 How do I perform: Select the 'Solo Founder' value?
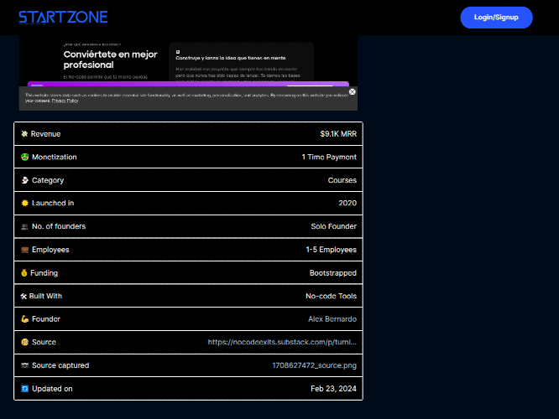(x=333, y=226)
